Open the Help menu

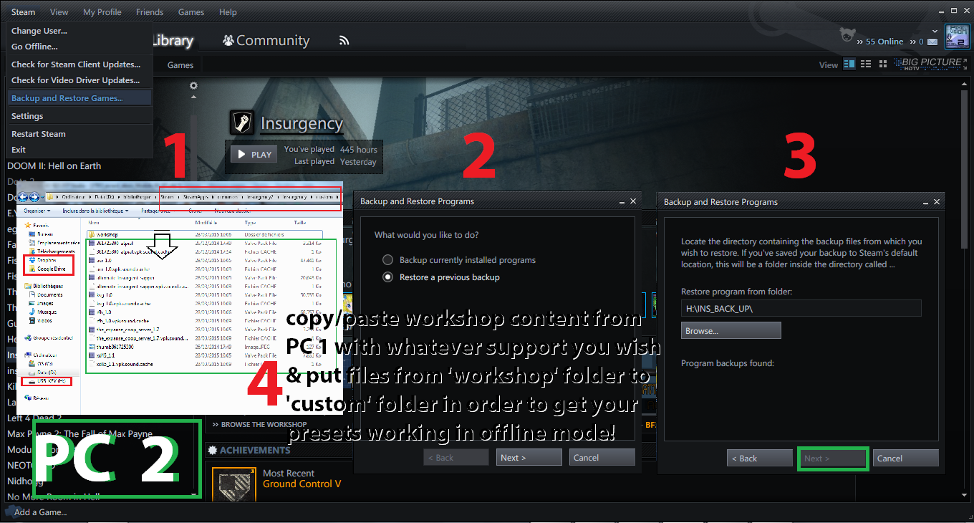click(x=228, y=12)
